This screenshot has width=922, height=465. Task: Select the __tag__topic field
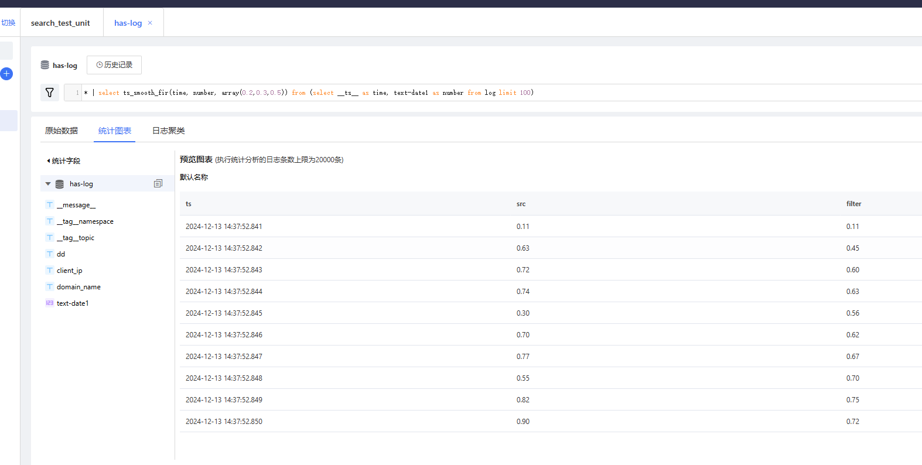point(75,238)
